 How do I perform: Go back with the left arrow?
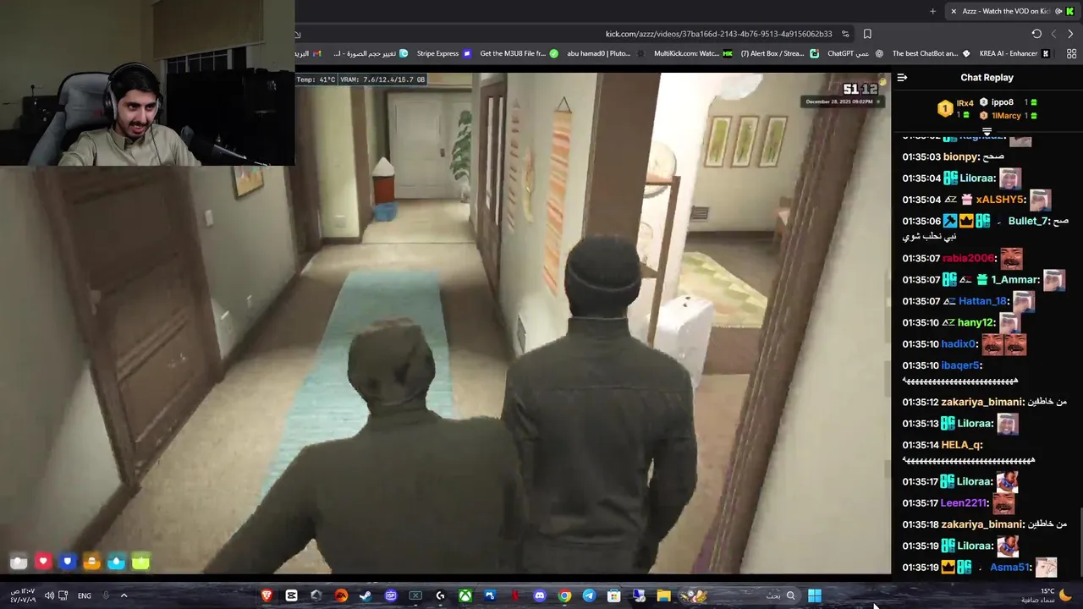point(1053,34)
